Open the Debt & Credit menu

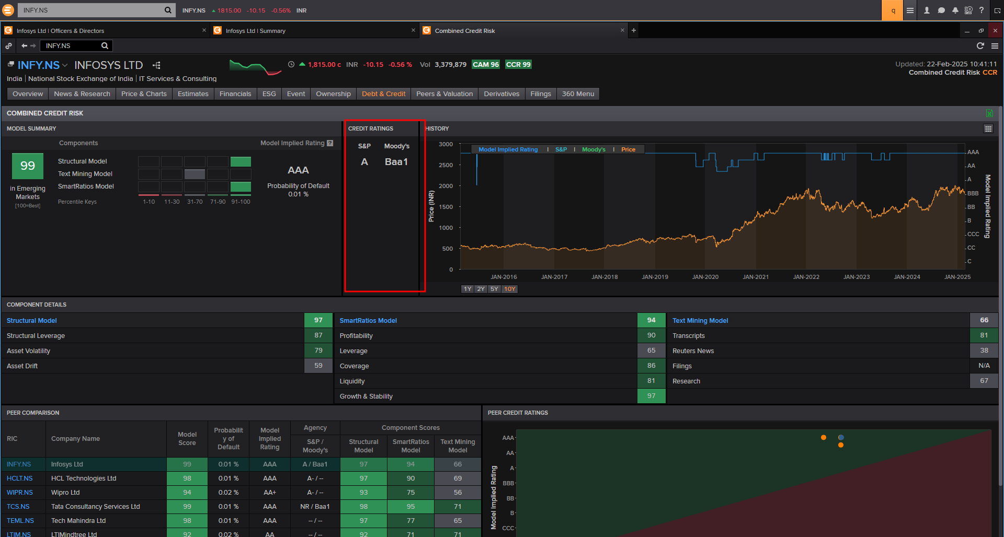pos(383,94)
